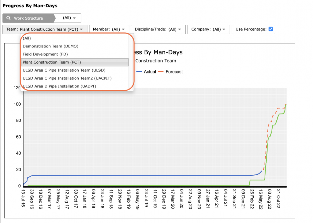Open the Member (All) filter
The image size is (313, 223).
(109, 29)
